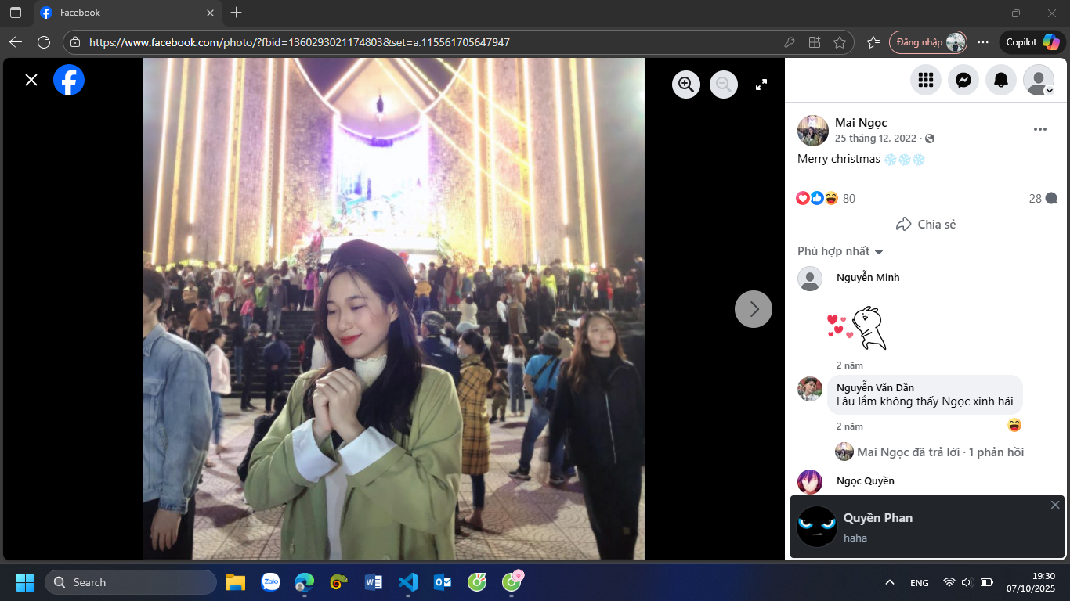View the public audience globe icon

click(930, 139)
